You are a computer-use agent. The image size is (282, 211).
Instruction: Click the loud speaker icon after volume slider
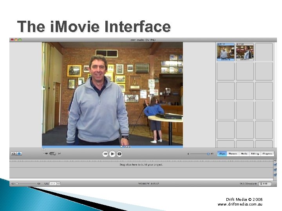click(212, 154)
